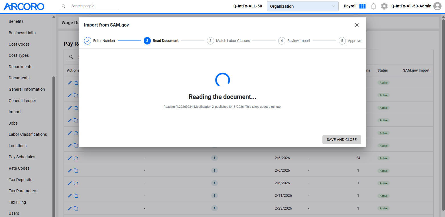Click the sidebar scroll-up arrow
This screenshot has width=445, height=217.
54,17
